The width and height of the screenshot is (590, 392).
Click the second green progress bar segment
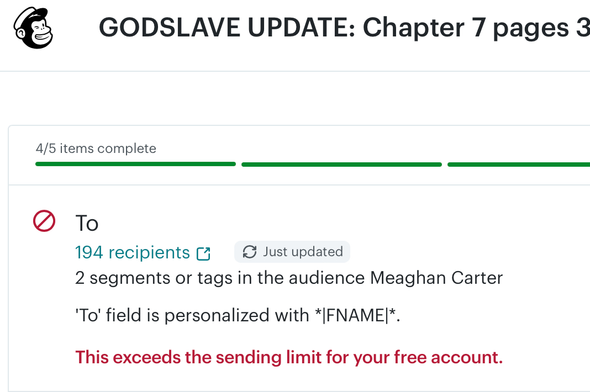point(341,164)
